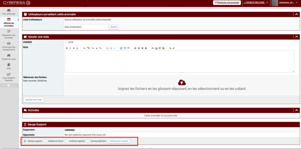Justify the note text

tap(146, 48)
